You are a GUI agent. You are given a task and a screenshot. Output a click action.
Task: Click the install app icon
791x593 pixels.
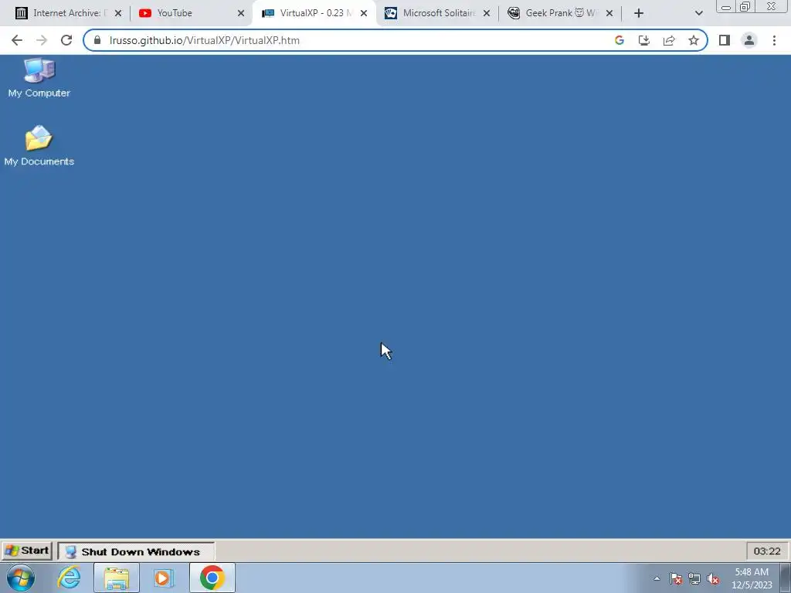click(644, 40)
